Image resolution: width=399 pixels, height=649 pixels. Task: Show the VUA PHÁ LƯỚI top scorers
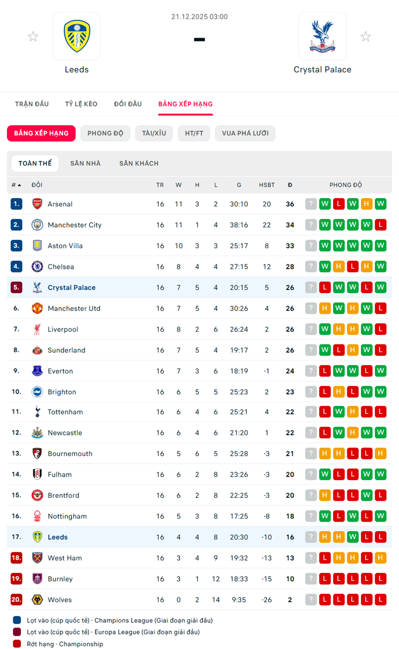(x=245, y=133)
